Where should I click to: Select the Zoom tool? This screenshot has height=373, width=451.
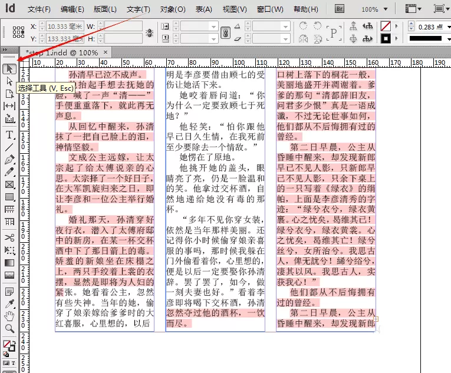tap(9, 328)
